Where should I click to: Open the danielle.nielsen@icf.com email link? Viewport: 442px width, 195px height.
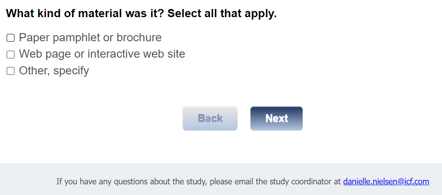(x=386, y=181)
